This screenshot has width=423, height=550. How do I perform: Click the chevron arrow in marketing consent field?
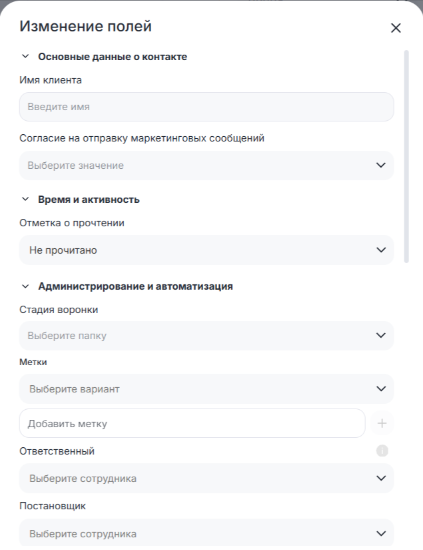pos(381,166)
